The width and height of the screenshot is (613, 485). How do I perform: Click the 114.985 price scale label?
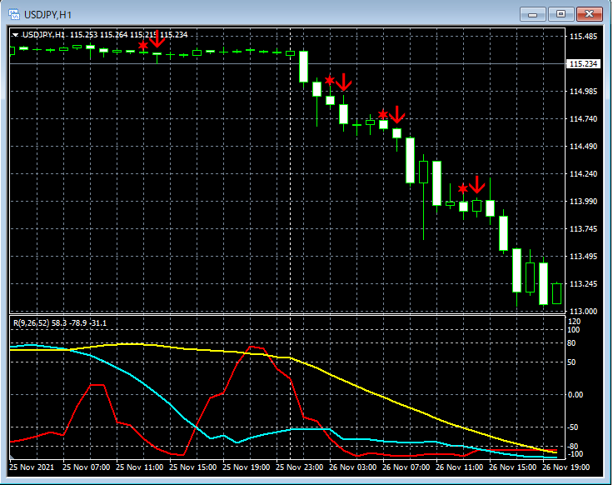(x=583, y=92)
